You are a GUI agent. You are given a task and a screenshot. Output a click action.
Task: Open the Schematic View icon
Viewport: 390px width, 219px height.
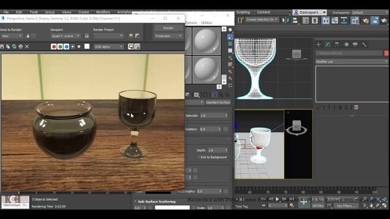[344, 20]
